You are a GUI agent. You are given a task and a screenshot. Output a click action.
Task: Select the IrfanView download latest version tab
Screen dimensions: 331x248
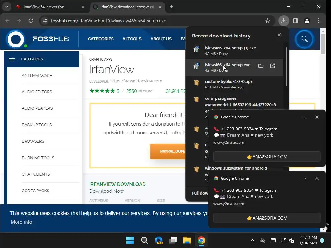click(127, 7)
